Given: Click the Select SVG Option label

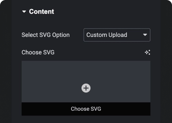Looking at the screenshot, I should click(46, 35).
